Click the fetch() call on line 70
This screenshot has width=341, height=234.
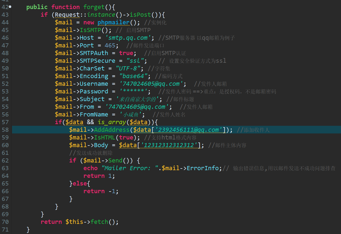pyautogui.click(x=100, y=222)
